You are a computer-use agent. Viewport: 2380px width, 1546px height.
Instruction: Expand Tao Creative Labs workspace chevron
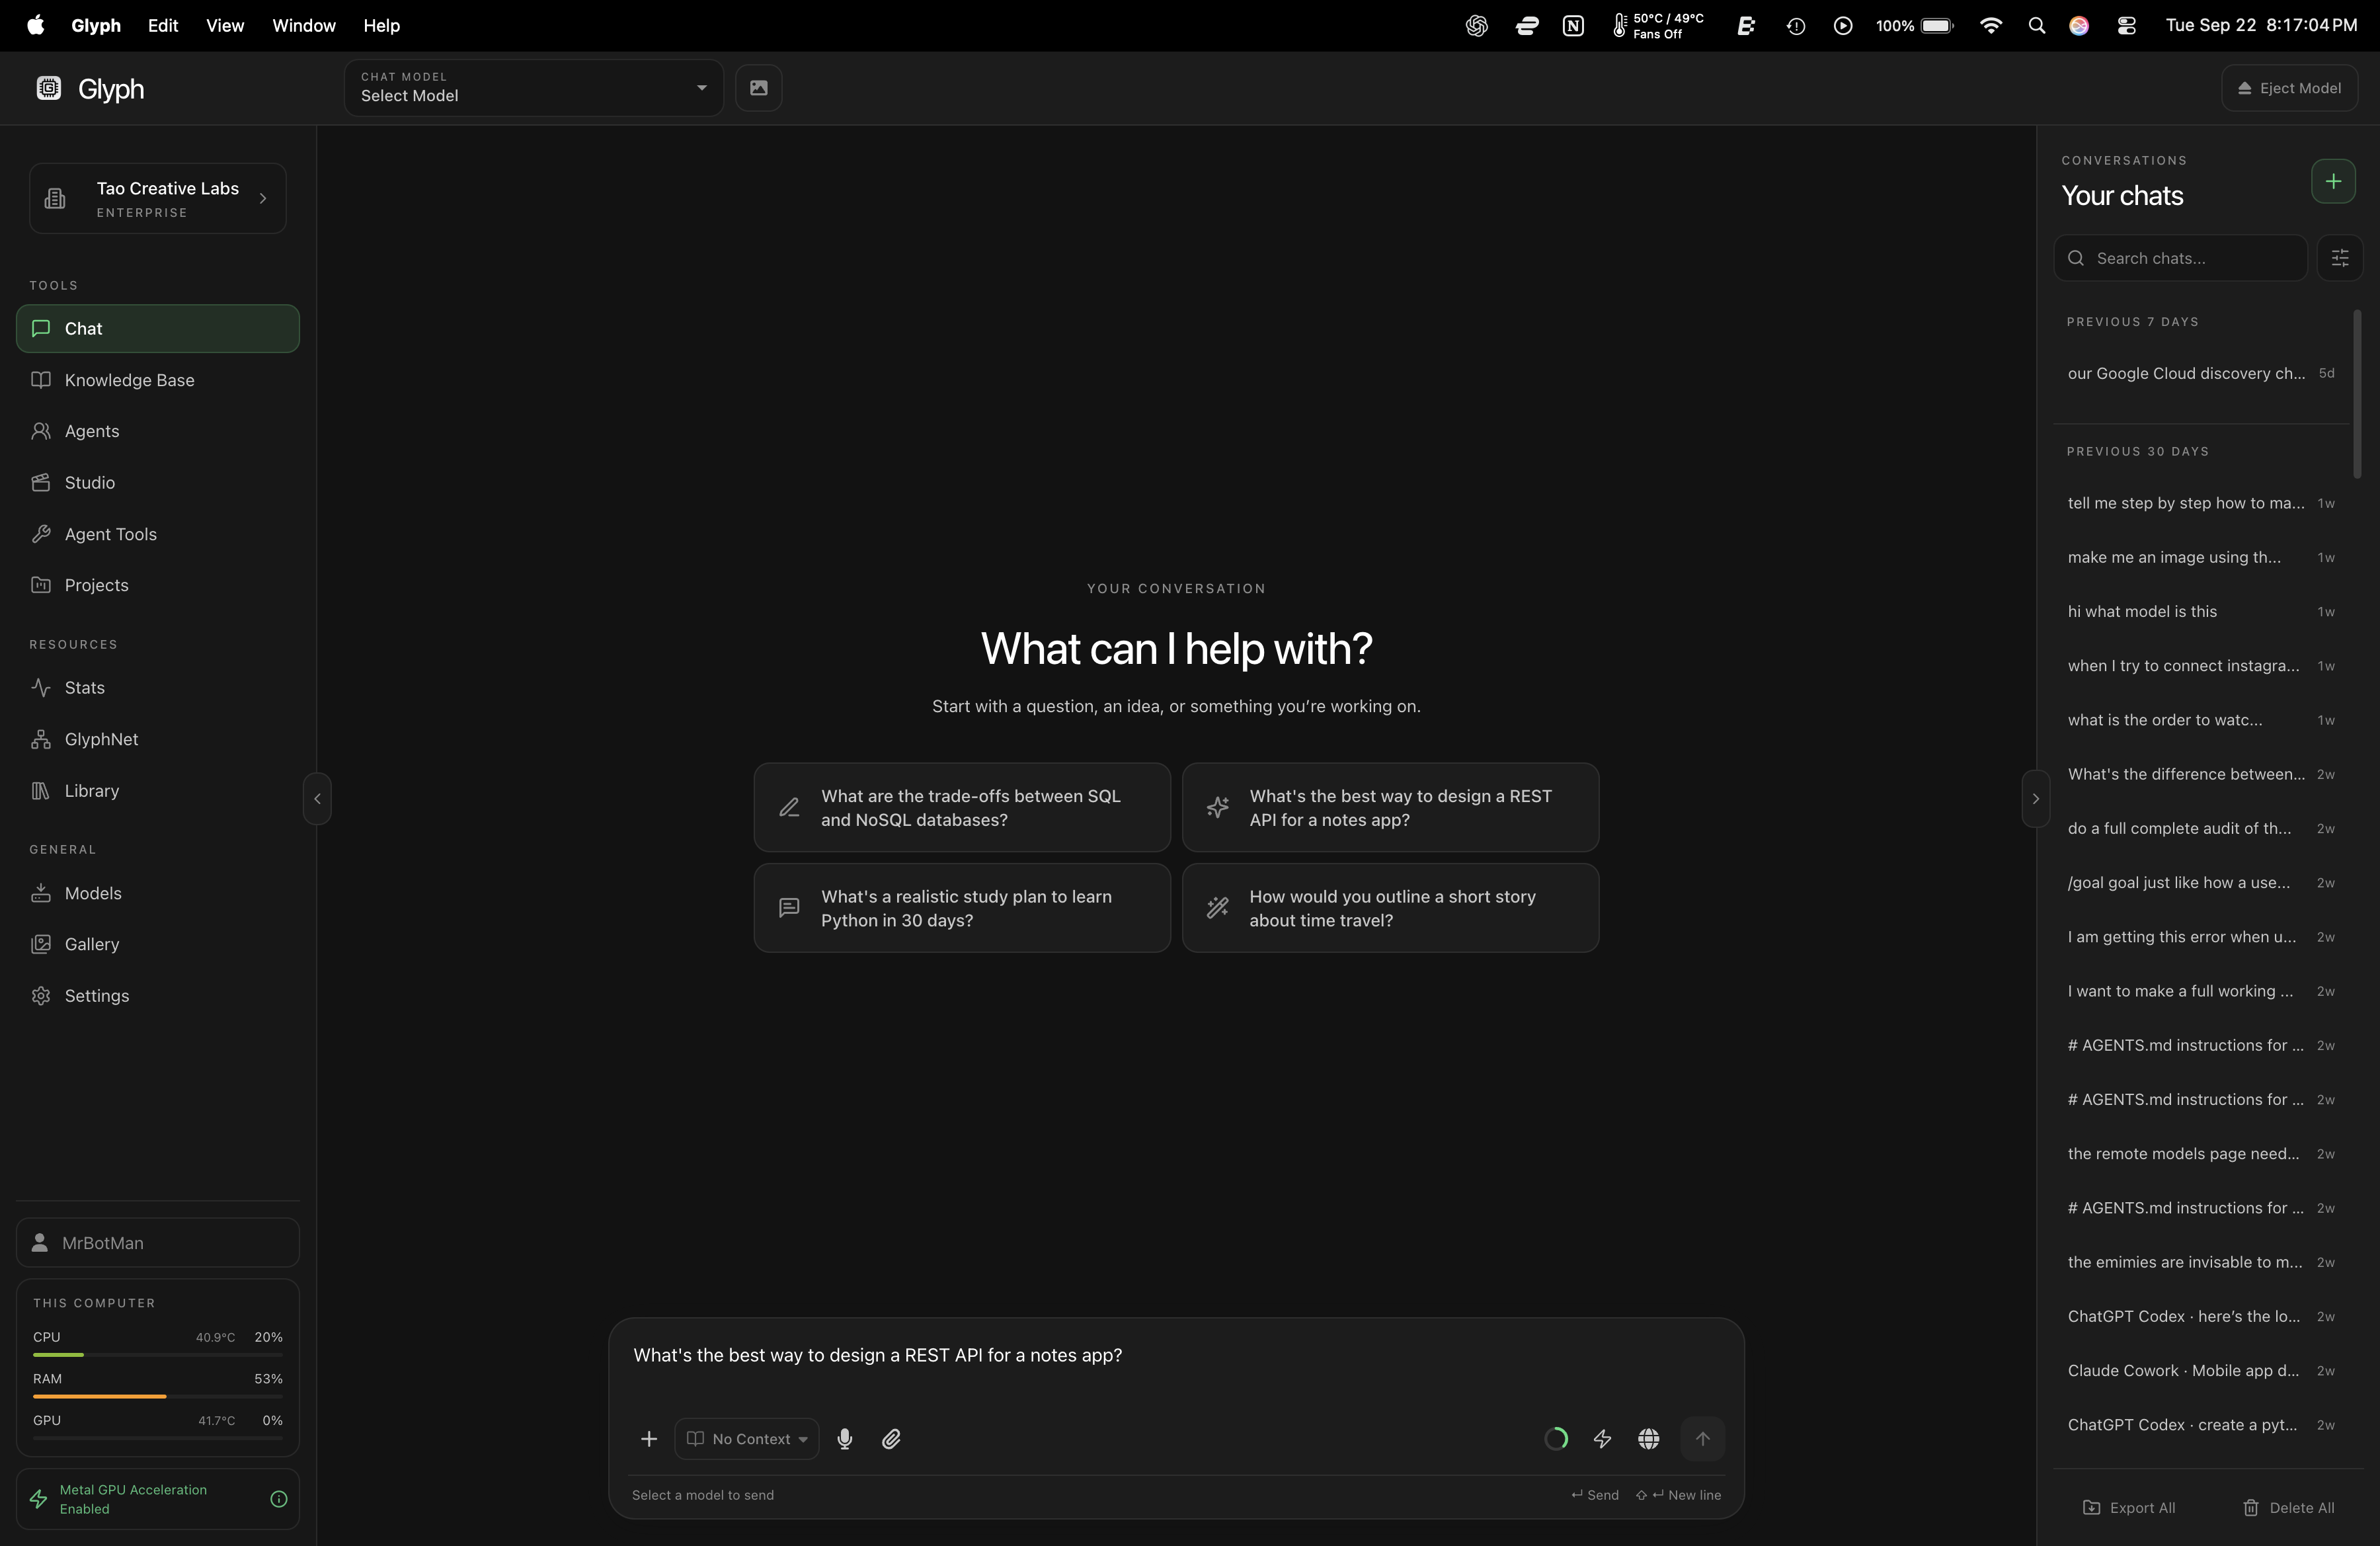(x=263, y=198)
